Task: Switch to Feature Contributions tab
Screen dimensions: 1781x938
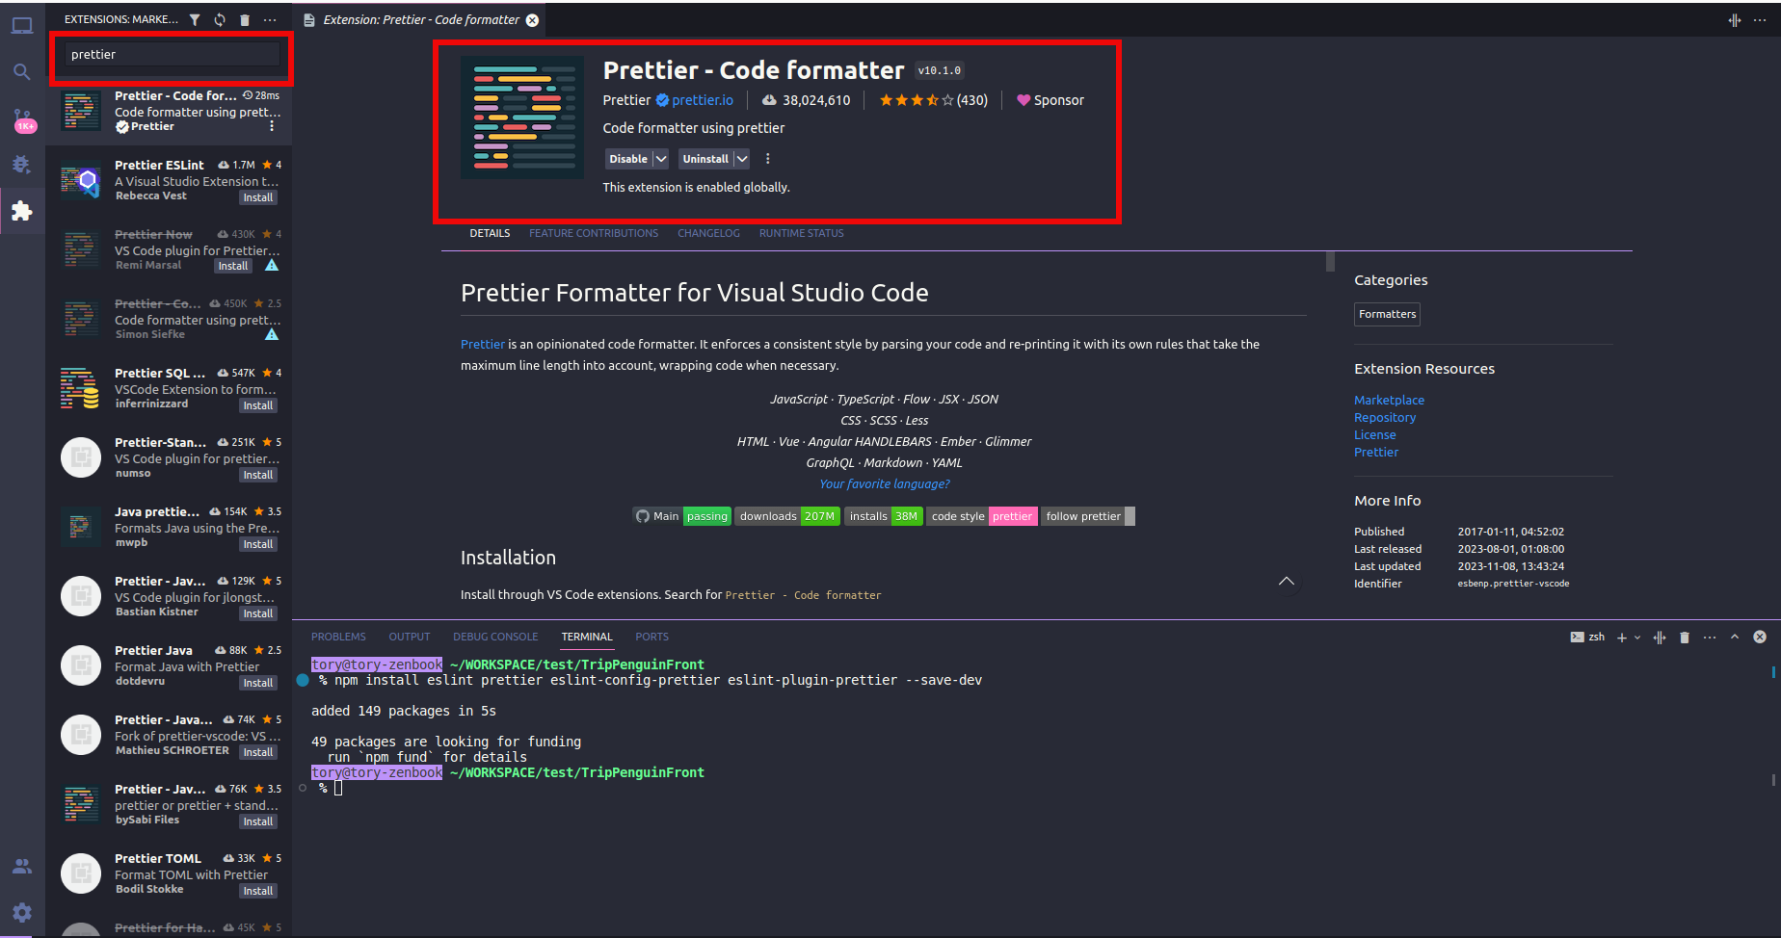Action: click(594, 233)
